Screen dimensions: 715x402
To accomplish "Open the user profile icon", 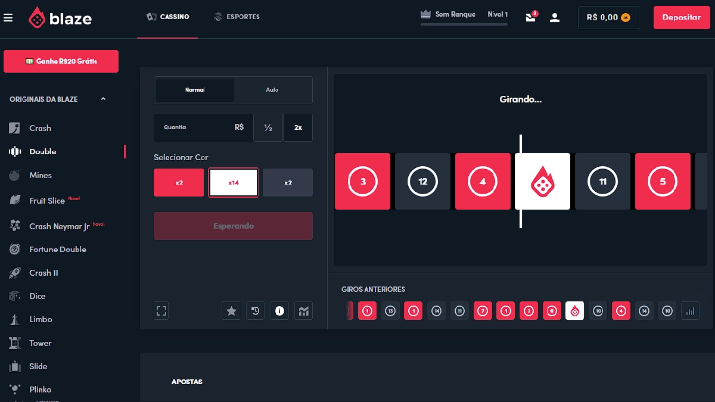I will pyautogui.click(x=555, y=17).
